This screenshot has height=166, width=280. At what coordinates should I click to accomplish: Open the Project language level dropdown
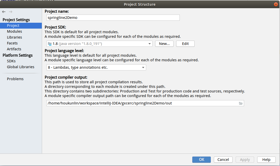click(143, 67)
